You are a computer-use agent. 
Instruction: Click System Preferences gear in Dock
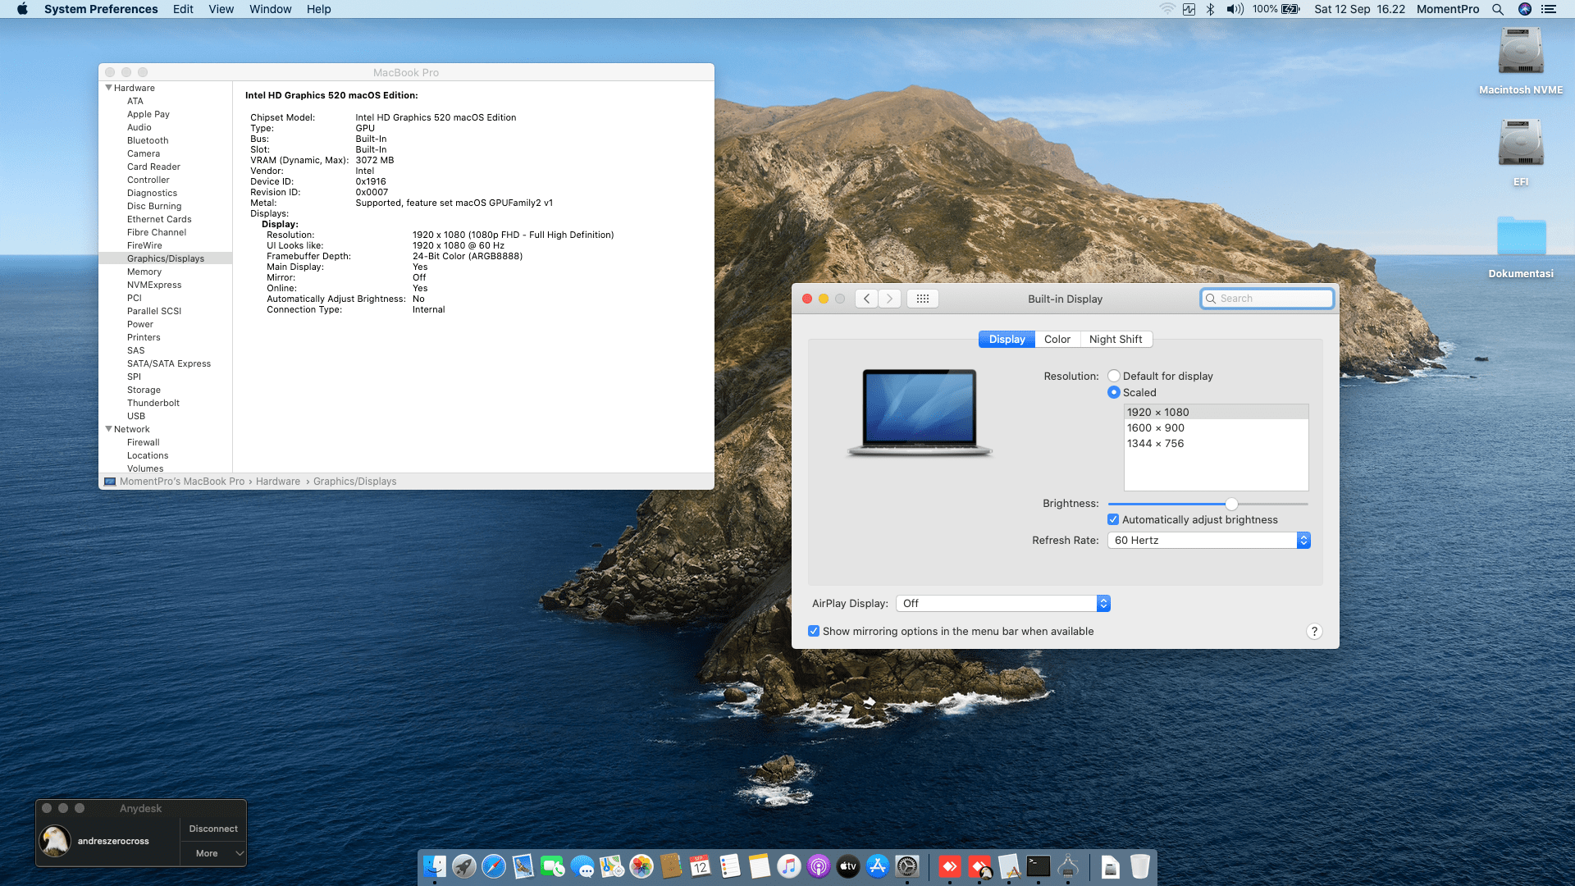tap(907, 866)
